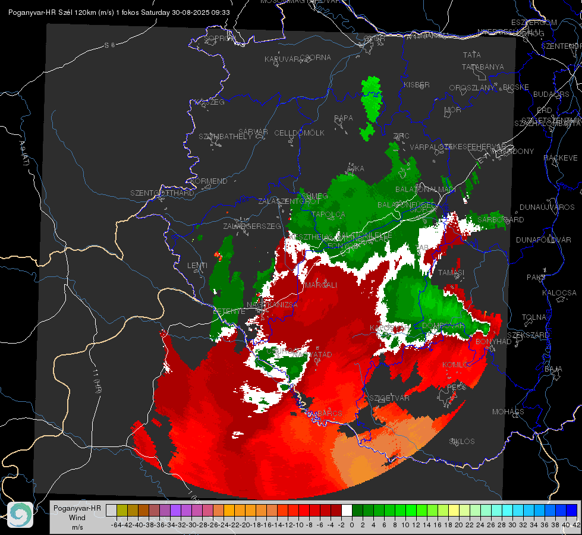
Task: Click the BAJA city label
Action: [x=553, y=369]
